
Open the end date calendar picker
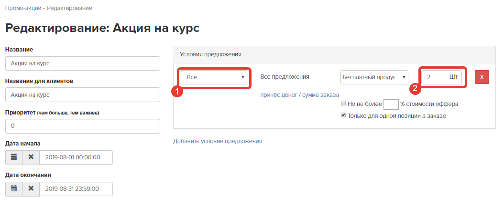point(14,189)
